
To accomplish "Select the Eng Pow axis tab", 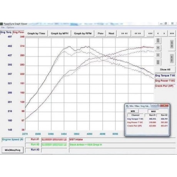I will tap(18, 32).
